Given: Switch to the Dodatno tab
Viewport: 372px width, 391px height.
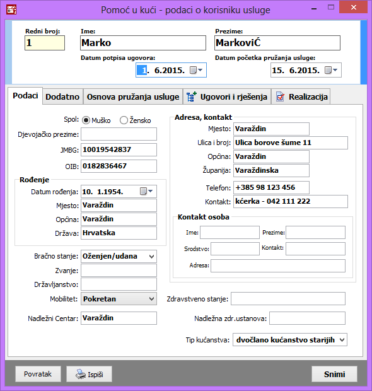Looking at the screenshot, I should point(62,96).
